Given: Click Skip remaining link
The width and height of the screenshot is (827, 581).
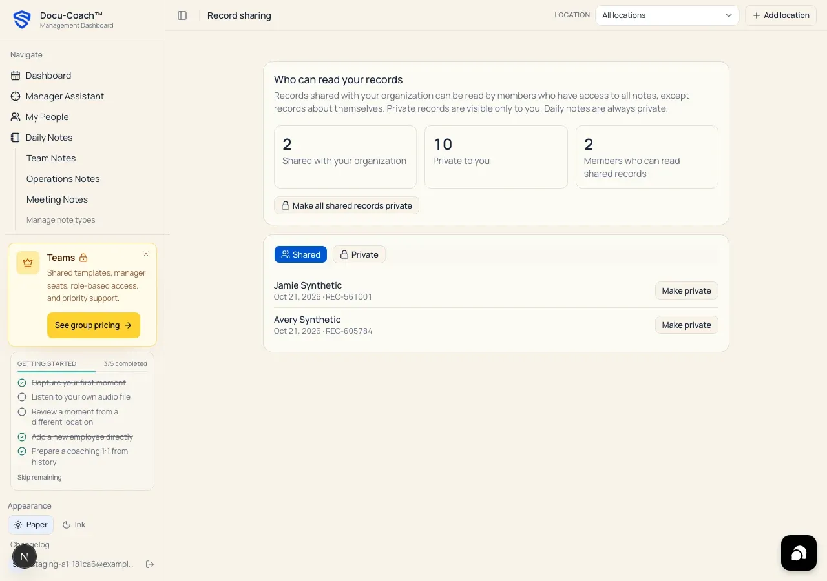Looking at the screenshot, I should tap(39, 478).
